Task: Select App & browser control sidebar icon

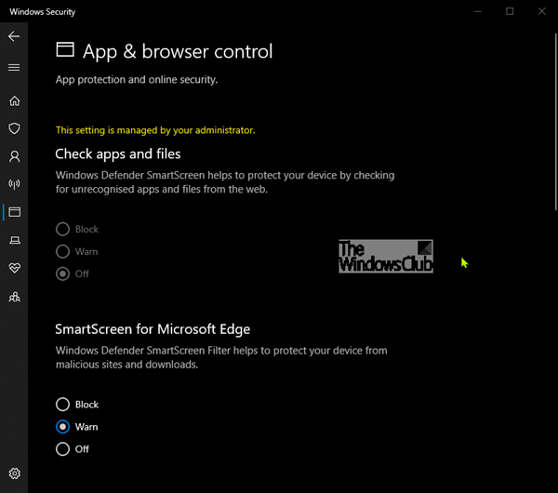Action: pyautogui.click(x=14, y=212)
